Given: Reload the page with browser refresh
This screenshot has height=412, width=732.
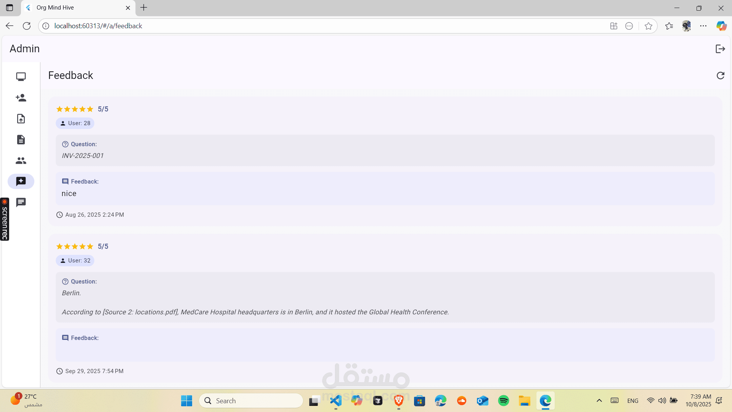Looking at the screenshot, I should (x=27, y=26).
